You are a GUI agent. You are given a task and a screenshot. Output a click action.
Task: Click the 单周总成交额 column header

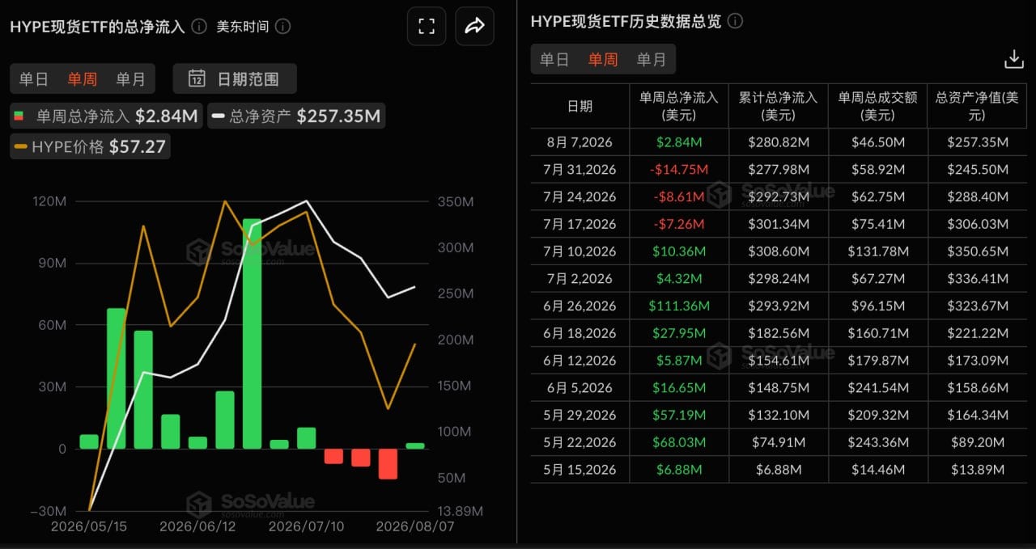coord(877,106)
